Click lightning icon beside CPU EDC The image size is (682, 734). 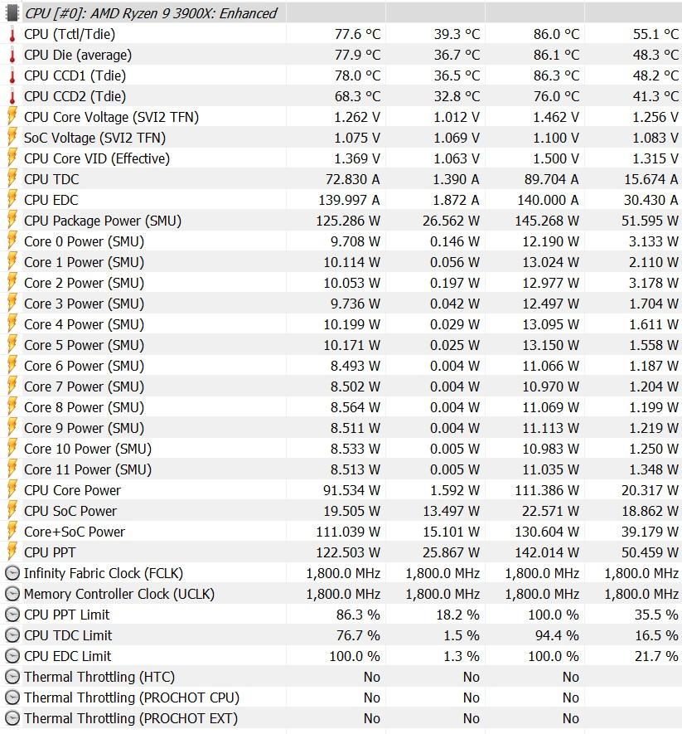pos(12,200)
